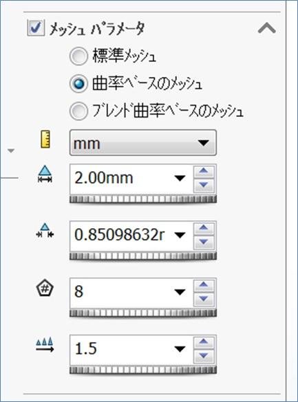Click the maximum element size triangle icon
The image size is (298, 402).
tap(45, 174)
